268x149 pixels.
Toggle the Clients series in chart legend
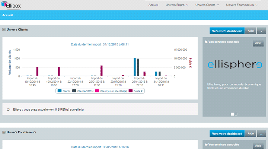[x=64, y=91]
